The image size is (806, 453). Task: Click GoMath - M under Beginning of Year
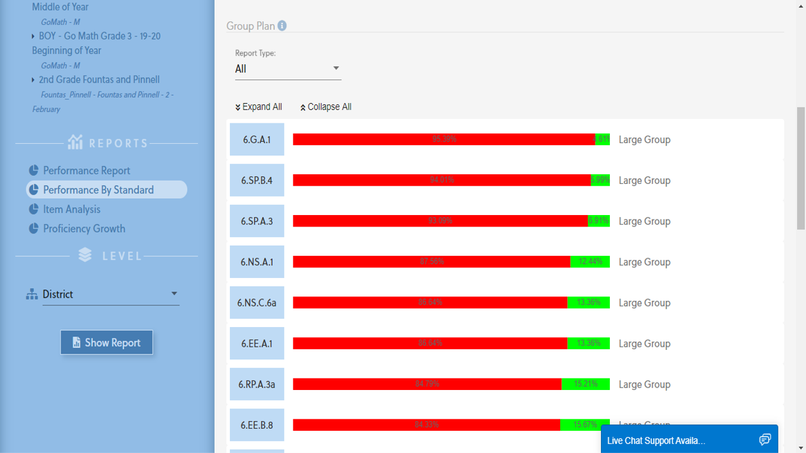(60, 66)
